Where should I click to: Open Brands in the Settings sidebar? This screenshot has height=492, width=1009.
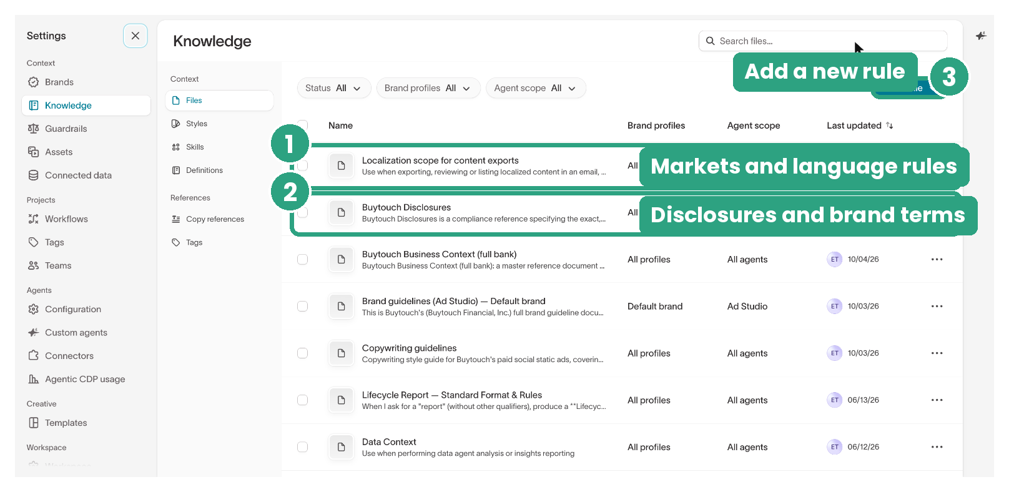pyautogui.click(x=86, y=82)
